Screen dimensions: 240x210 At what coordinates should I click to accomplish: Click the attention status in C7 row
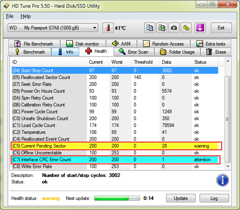click(202, 160)
